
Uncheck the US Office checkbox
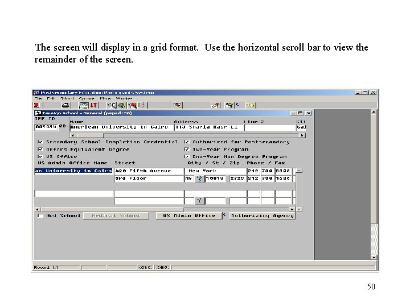tap(40, 157)
